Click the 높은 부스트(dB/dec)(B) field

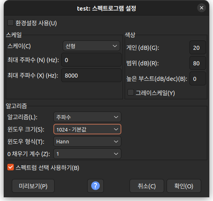(198, 78)
